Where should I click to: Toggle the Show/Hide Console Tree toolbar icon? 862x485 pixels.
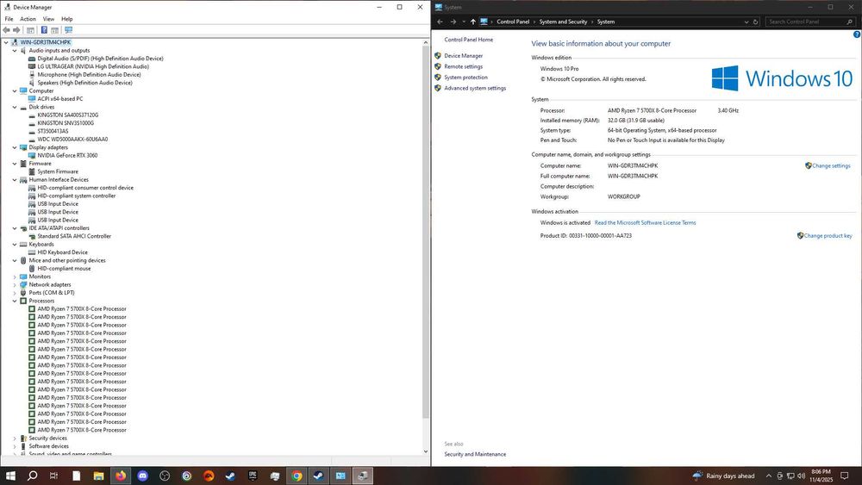[30, 30]
